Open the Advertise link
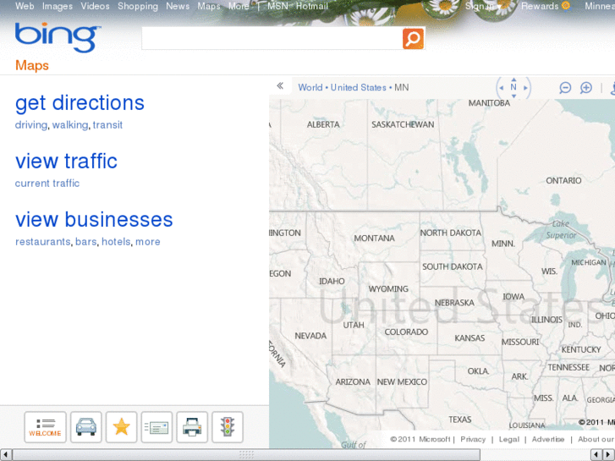Screen dimensions: 615x461 coord(548,439)
